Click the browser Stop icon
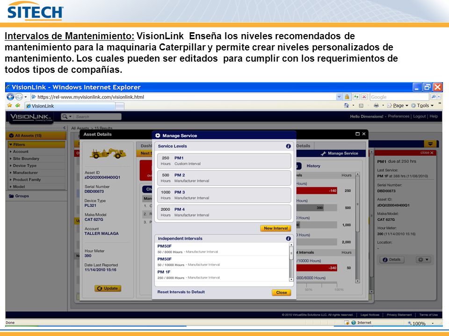This screenshot has width=449, height=336. tap(364, 97)
